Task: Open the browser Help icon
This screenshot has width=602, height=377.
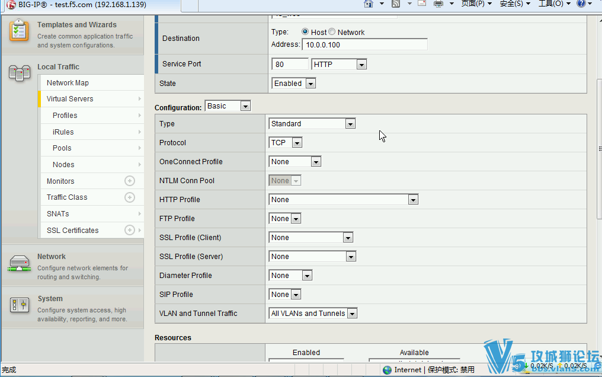Action: (x=581, y=4)
